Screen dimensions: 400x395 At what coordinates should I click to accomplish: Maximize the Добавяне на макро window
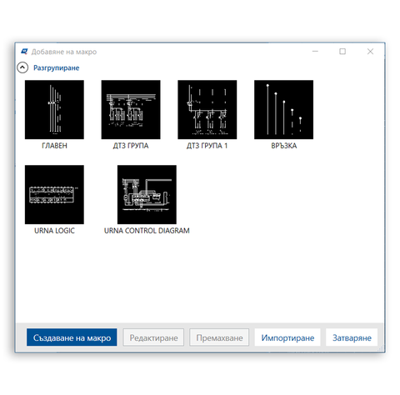click(x=342, y=52)
